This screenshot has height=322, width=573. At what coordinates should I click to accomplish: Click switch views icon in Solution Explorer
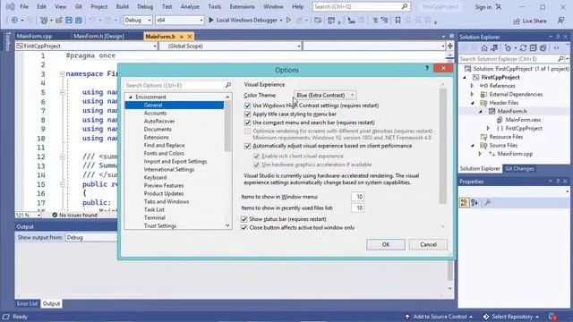point(494,48)
